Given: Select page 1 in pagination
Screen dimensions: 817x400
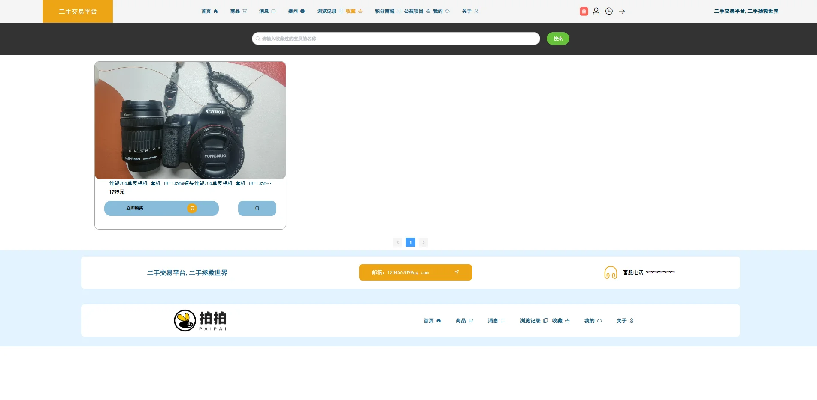Looking at the screenshot, I should tap(410, 242).
